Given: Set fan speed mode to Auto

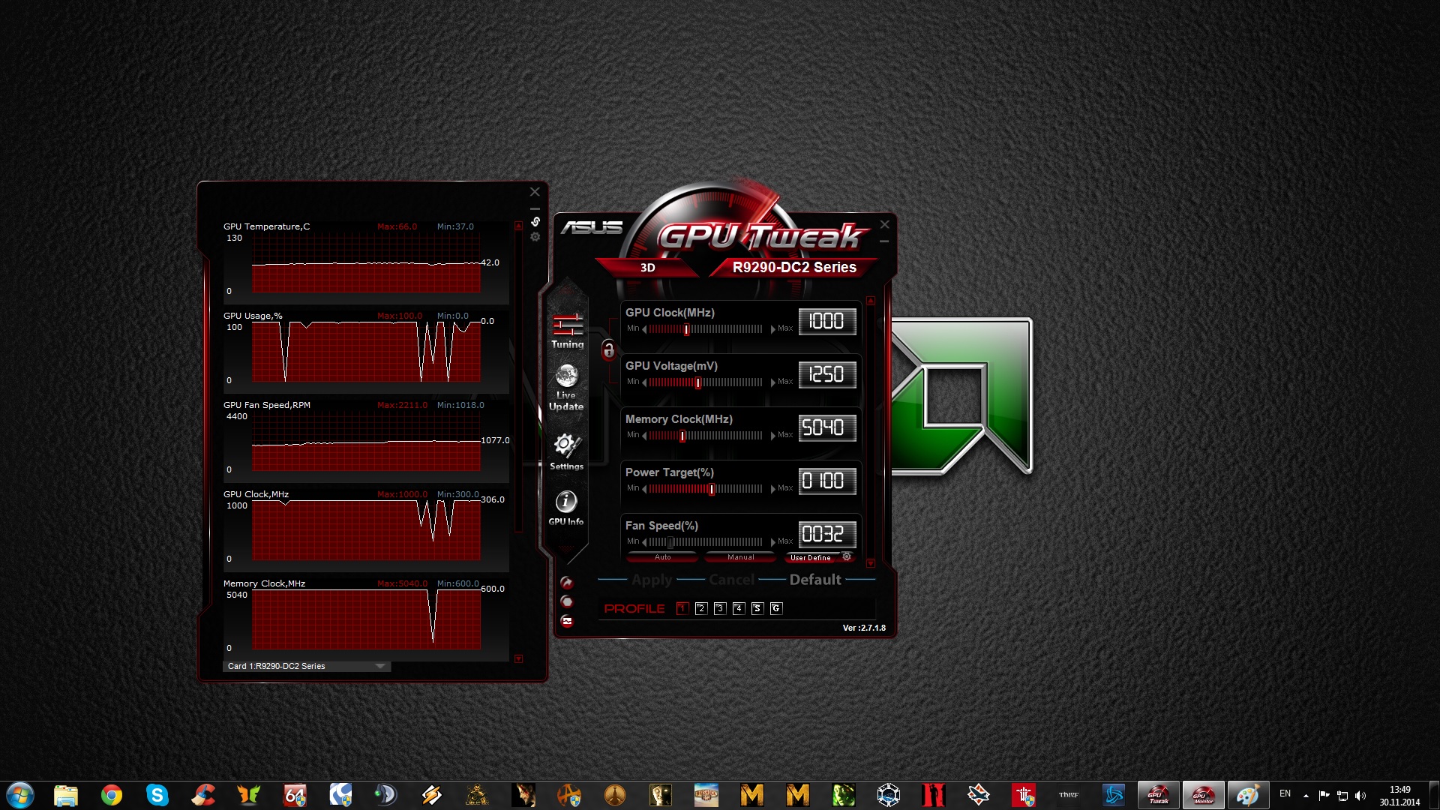Looking at the screenshot, I should (x=662, y=557).
